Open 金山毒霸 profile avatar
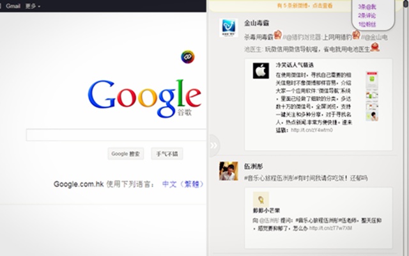The width and height of the screenshot is (409, 256). (x=229, y=28)
